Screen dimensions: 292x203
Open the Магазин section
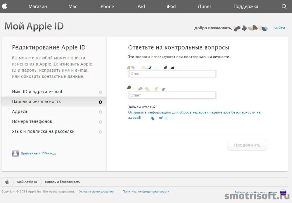pyautogui.click(x=38, y=6)
